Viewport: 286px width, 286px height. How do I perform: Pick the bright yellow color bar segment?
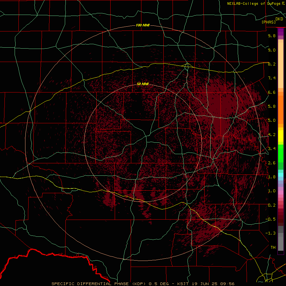coord(281,136)
